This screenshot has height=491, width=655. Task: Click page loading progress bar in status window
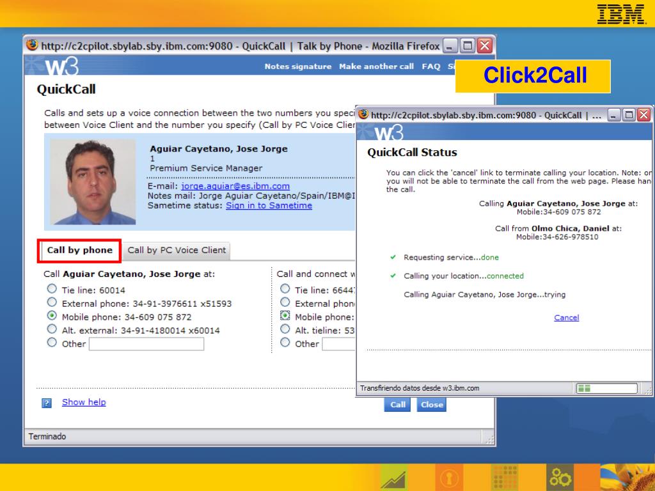(x=606, y=388)
